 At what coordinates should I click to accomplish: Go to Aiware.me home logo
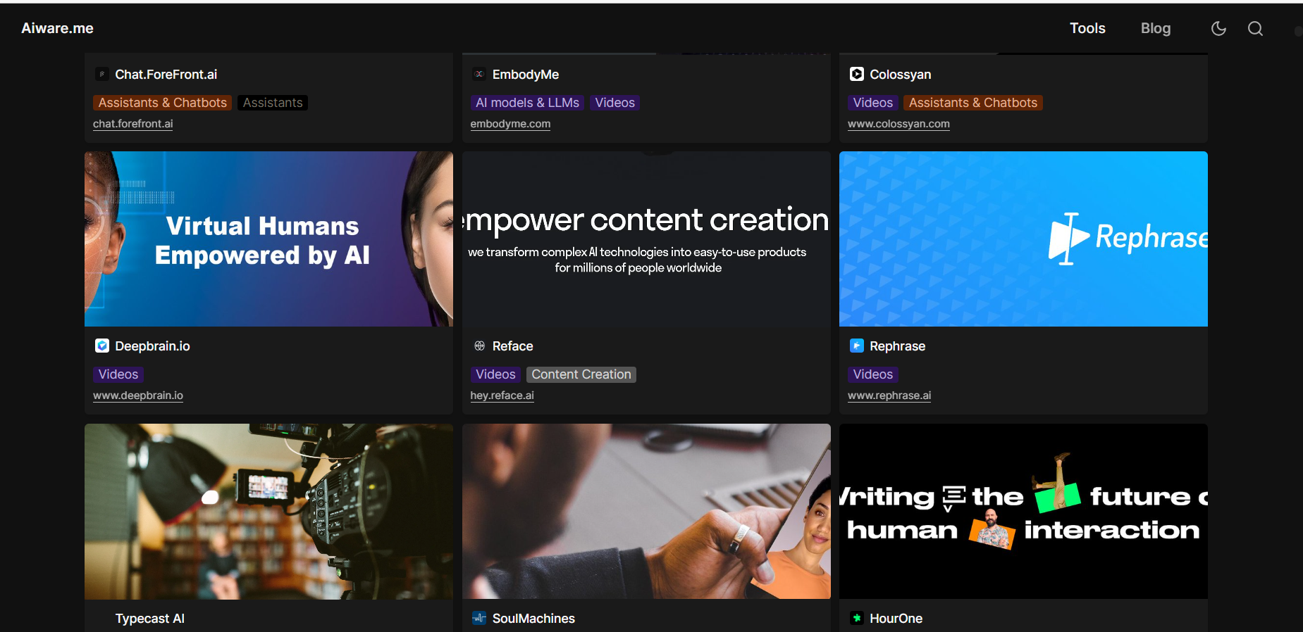(57, 28)
